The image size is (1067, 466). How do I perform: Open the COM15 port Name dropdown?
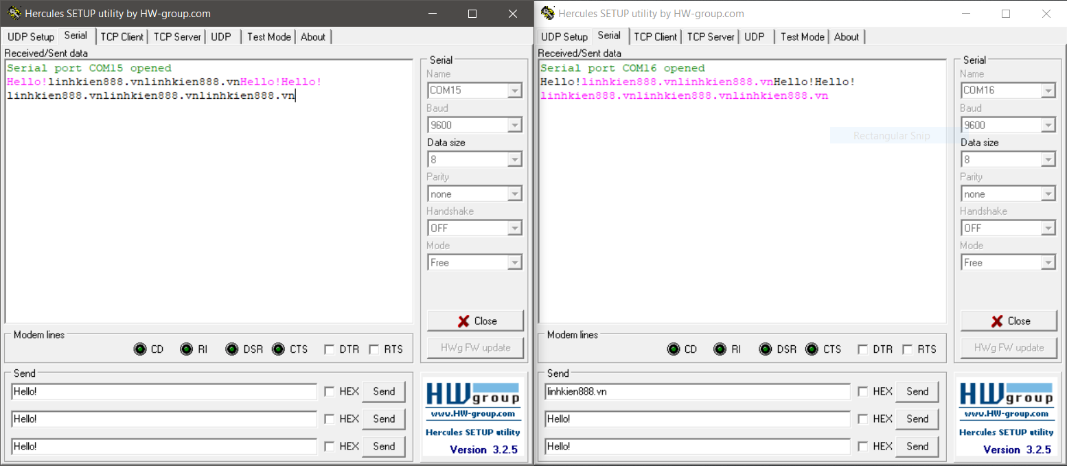coord(514,91)
